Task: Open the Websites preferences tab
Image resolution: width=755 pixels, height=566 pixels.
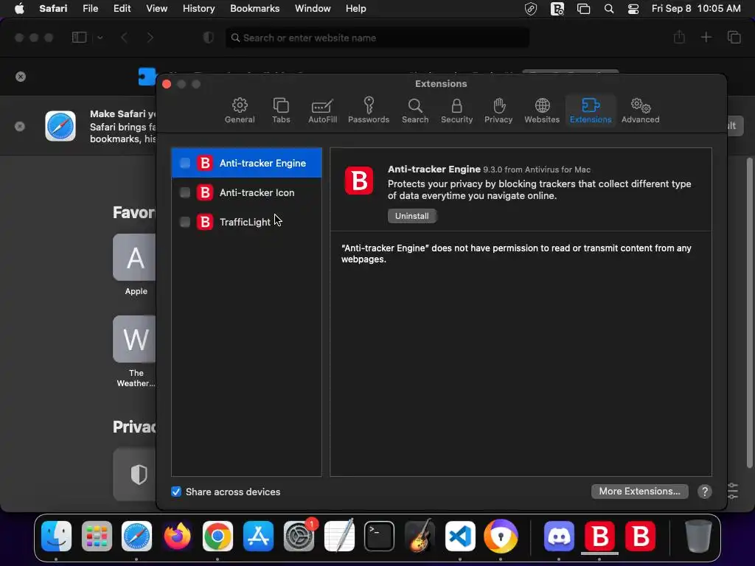Action: pos(542,111)
